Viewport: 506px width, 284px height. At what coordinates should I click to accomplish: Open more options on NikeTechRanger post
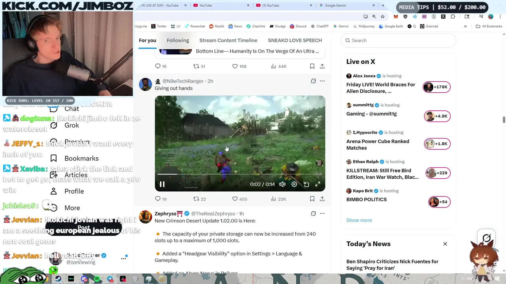click(322, 81)
